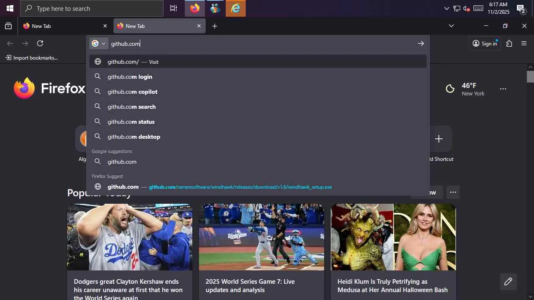Open the Windows Start menu
The image size is (534, 300).
[10, 8]
